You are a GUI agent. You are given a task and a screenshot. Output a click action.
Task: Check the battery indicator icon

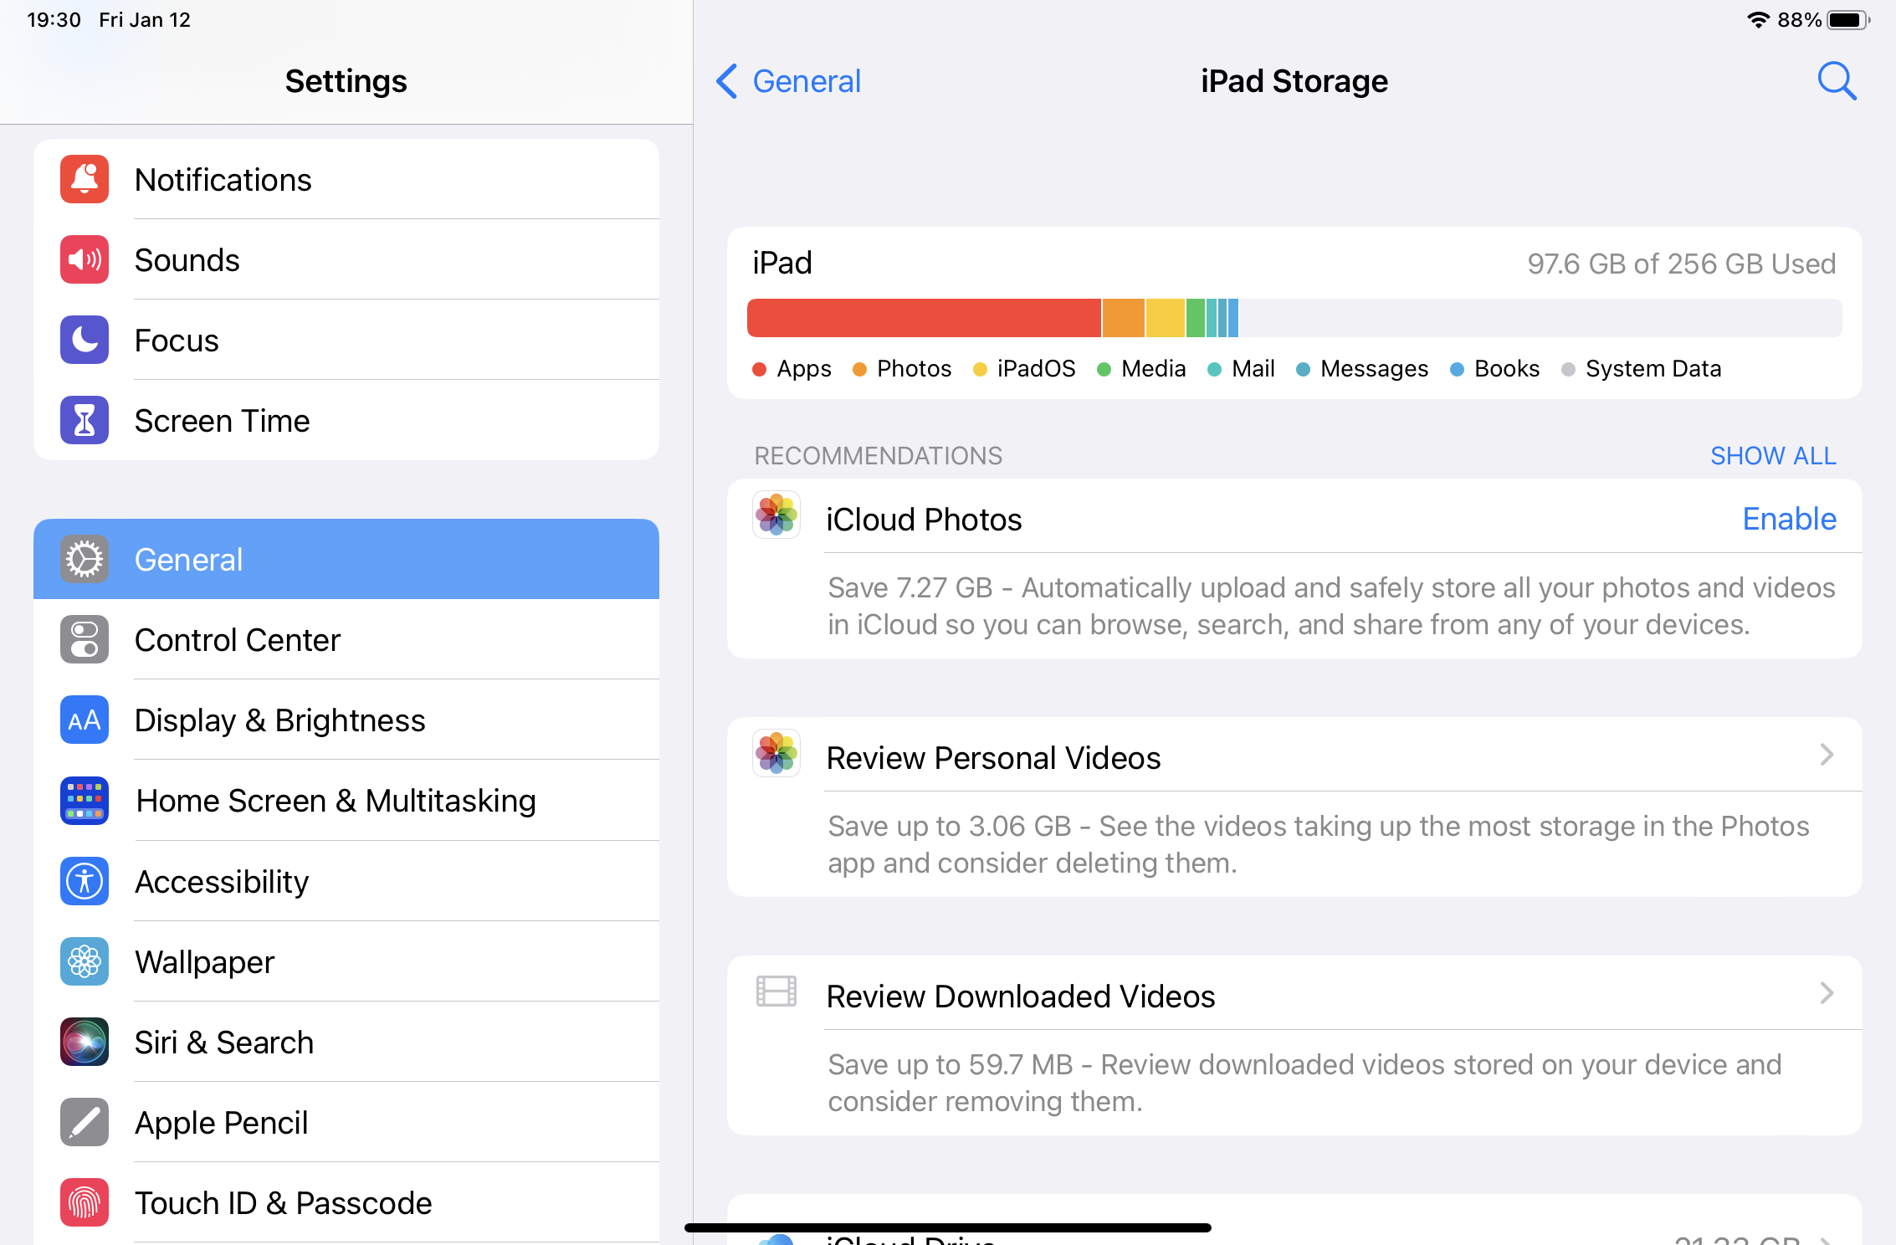(x=1847, y=20)
